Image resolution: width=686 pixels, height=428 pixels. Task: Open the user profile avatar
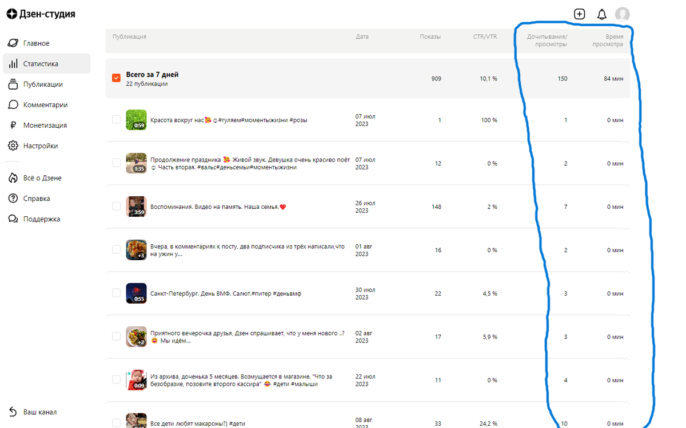623,14
